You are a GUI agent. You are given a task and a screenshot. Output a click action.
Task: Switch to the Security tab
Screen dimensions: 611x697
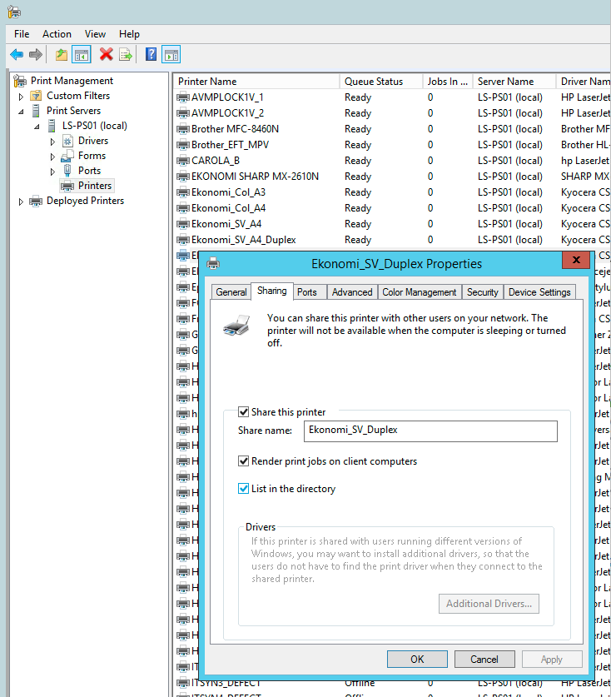click(482, 292)
